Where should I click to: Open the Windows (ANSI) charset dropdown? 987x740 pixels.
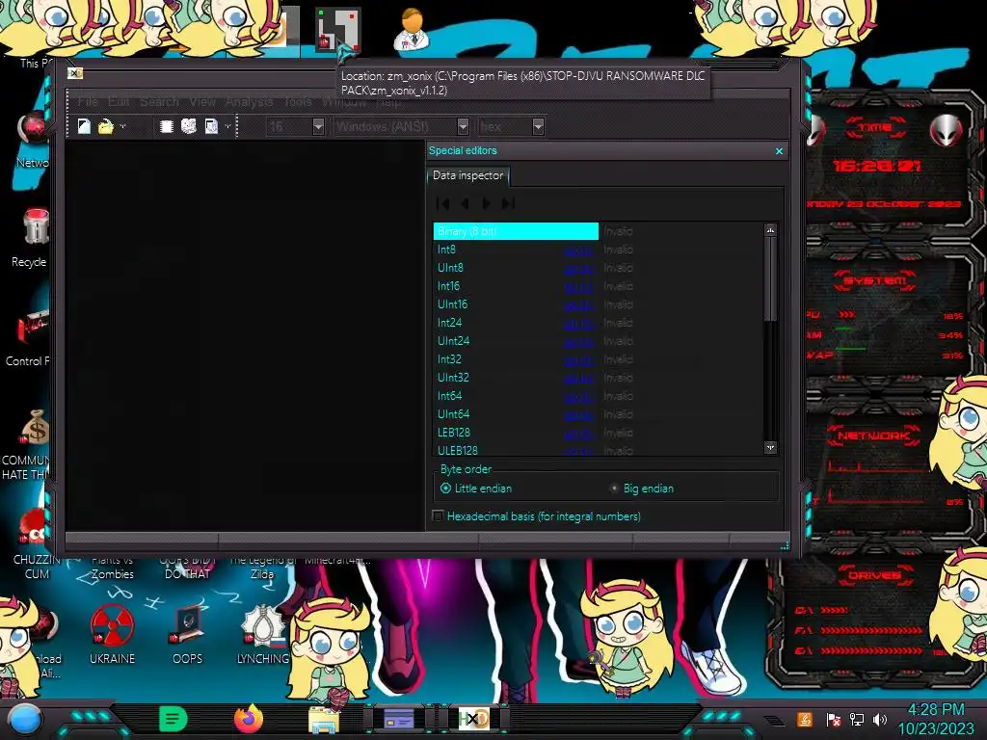[x=463, y=126]
